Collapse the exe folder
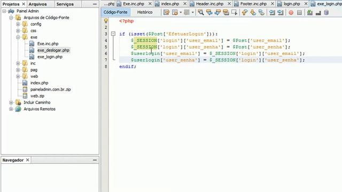Image resolution: width=342 pixels, height=192 pixels. pyautogui.click(x=18, y=37)
